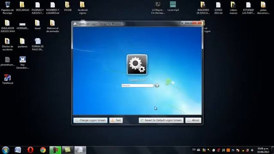Select the Lil Wayne audio file icon

point(158,8)
